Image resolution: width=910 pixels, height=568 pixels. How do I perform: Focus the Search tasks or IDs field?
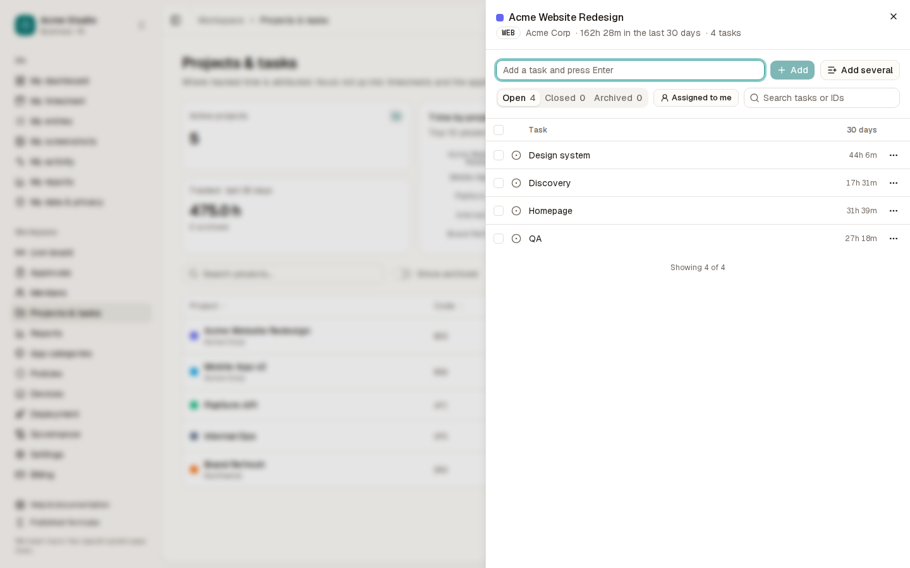pos(822,98)
